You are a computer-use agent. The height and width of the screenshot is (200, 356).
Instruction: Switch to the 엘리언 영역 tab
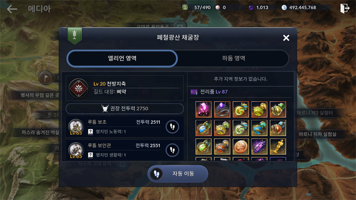[122, 59]
